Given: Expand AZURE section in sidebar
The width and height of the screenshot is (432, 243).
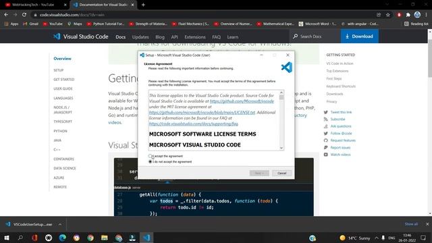Looking at the screenshot, I should coord(59,178).
